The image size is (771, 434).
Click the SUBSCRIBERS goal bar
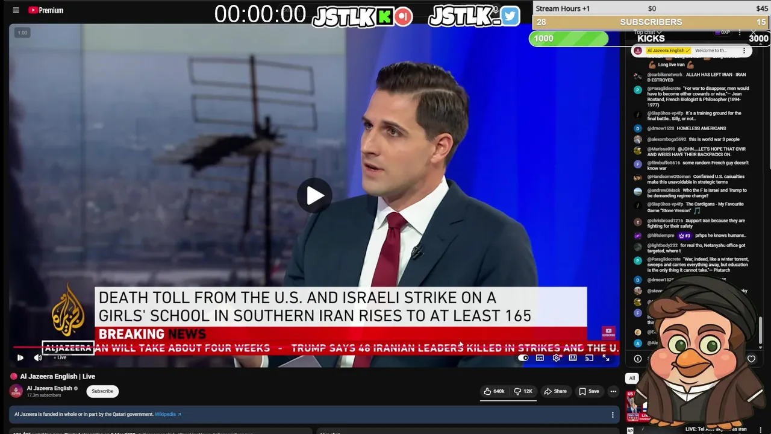point(651,22)
